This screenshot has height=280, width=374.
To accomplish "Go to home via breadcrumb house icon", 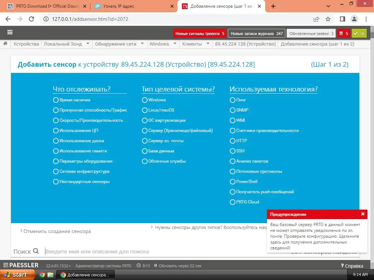I will coord(5,44).
